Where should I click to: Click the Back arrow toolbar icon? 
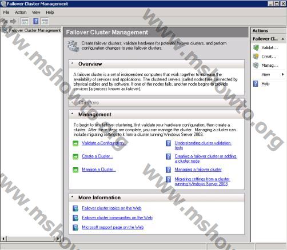click(4, 21)
